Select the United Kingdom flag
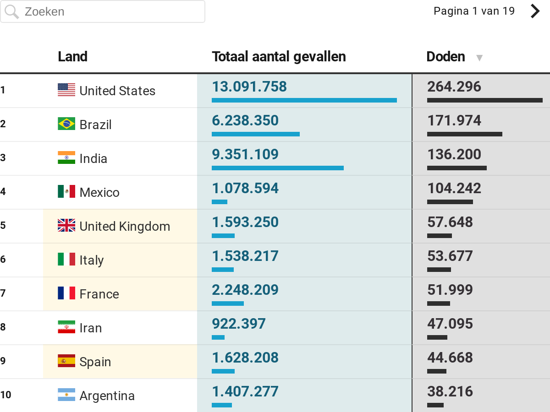 coord(66,226)
